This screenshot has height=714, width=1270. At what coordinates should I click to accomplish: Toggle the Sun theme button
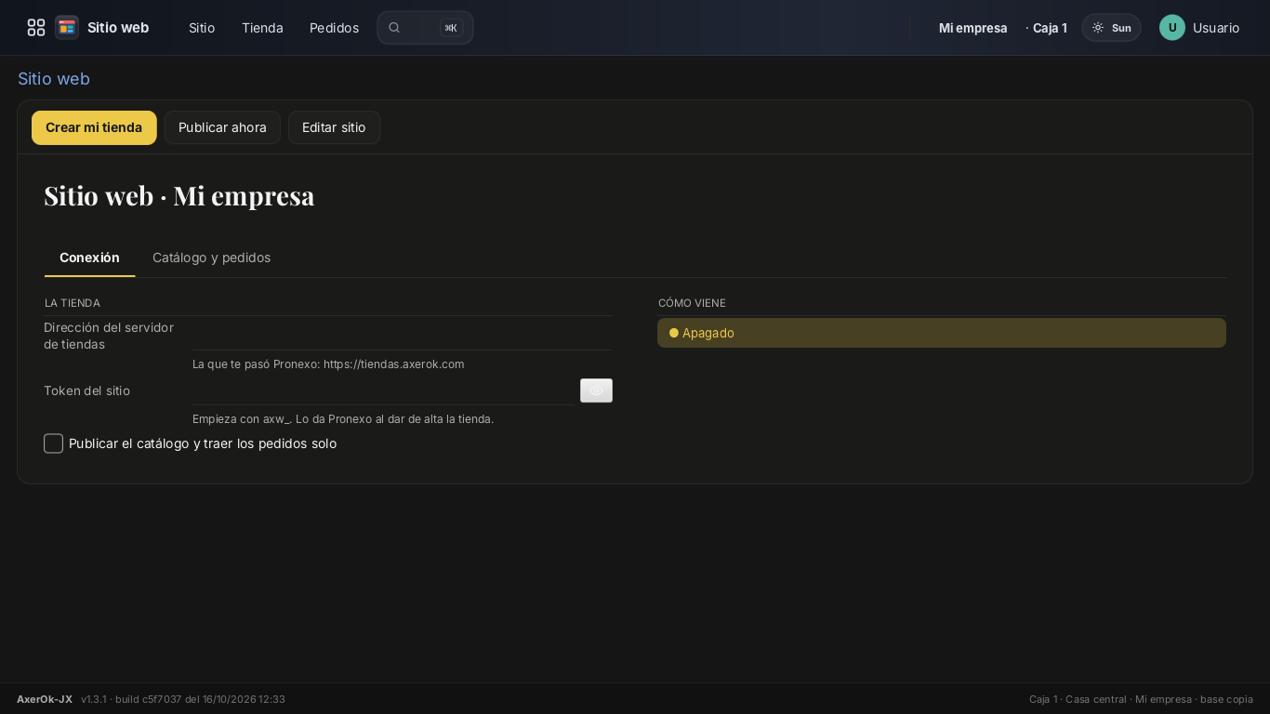coord(1111,28)
